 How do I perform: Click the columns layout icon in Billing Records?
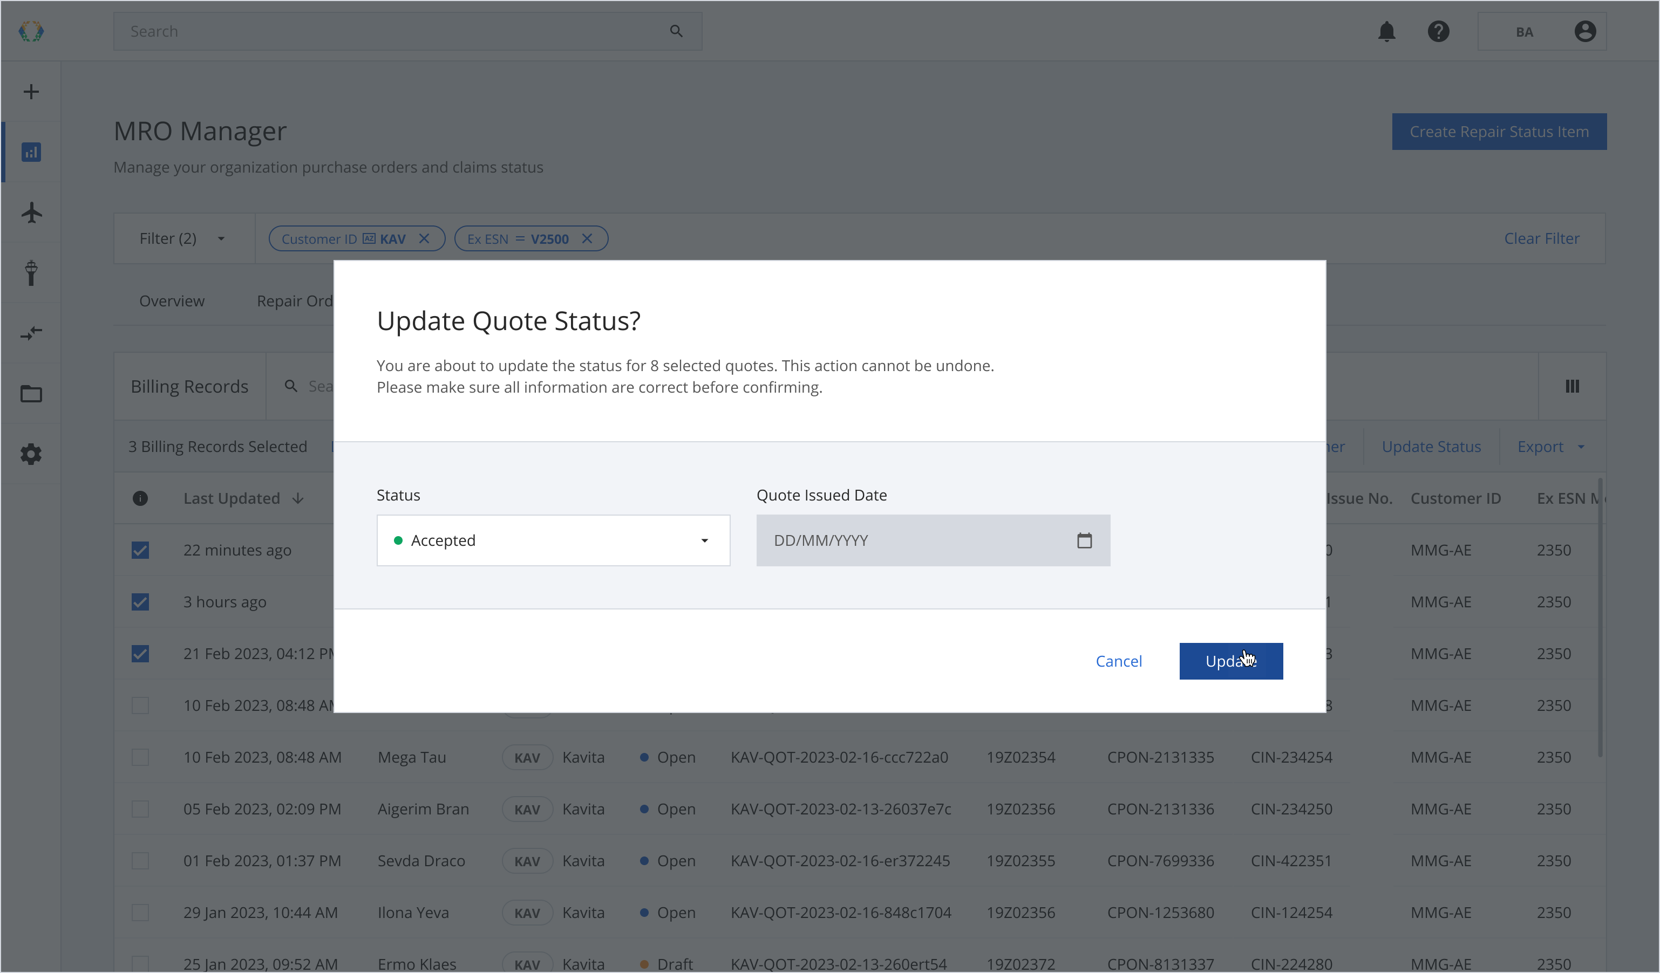pos(1571,386)
